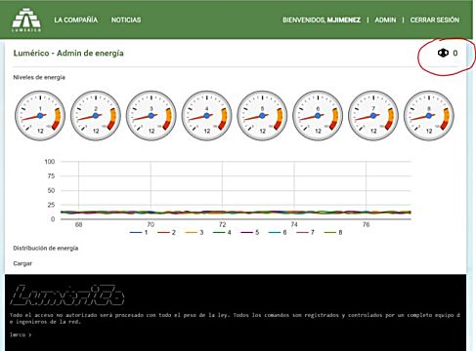Click the MJIMENEZ username
This screenshot has width=476, height=351.
[344, 19]
